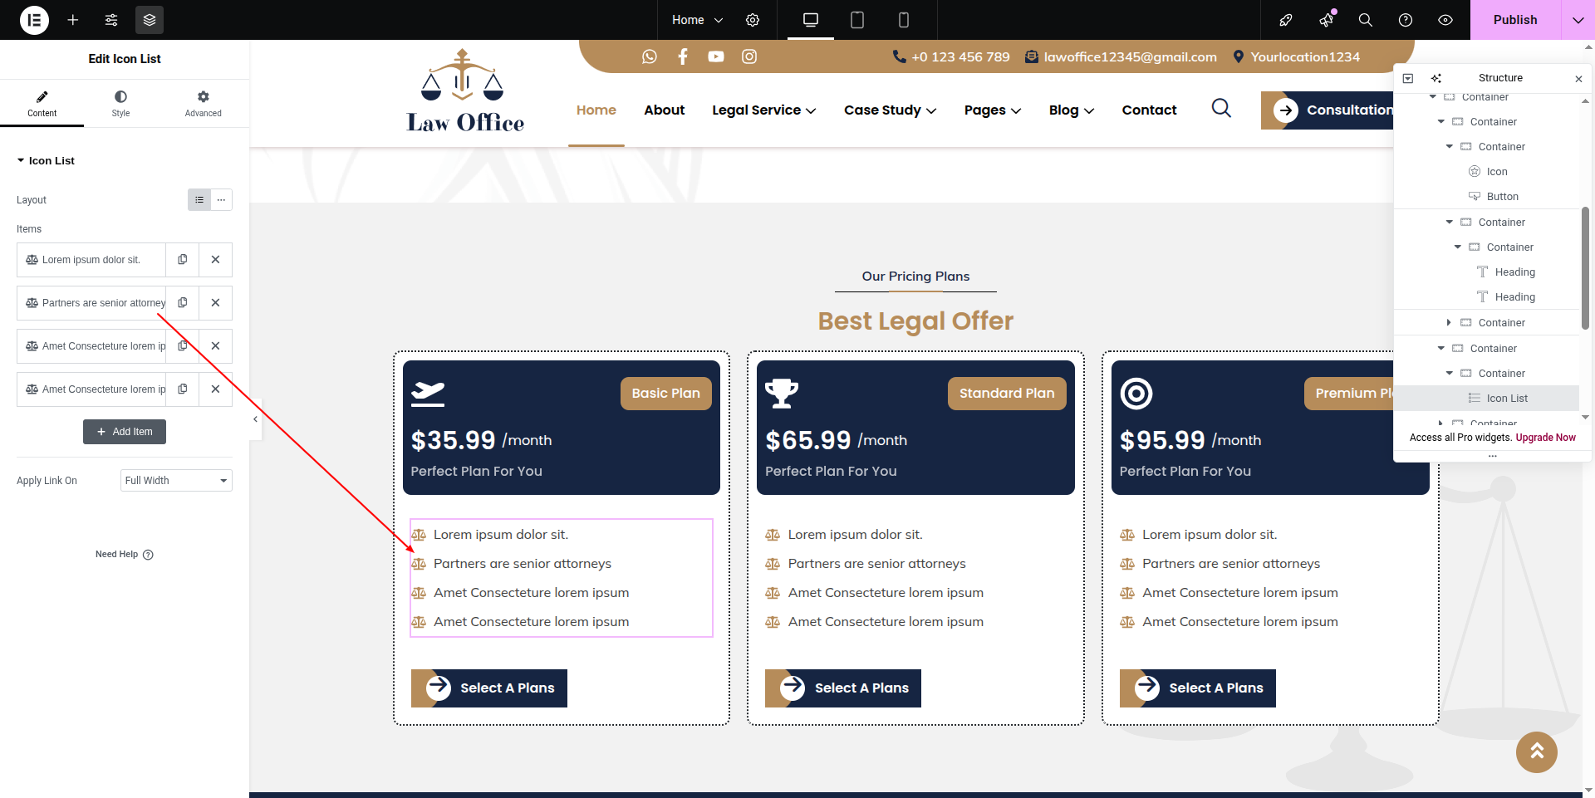Click Basic Plan's Select A Plans button

489,688
